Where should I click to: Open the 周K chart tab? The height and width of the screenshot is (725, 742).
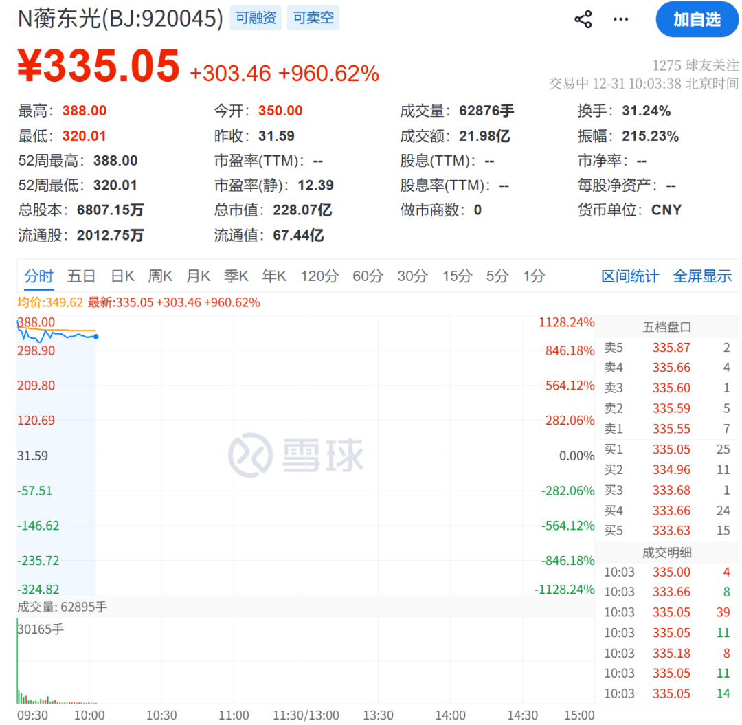pyautogui.click(x=160, y=276)
